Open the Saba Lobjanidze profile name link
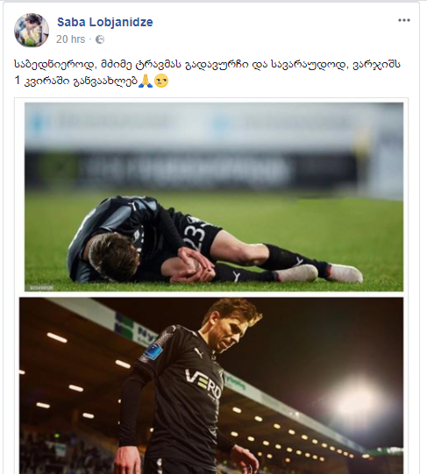427x474 pixels. tap(105, 22)
